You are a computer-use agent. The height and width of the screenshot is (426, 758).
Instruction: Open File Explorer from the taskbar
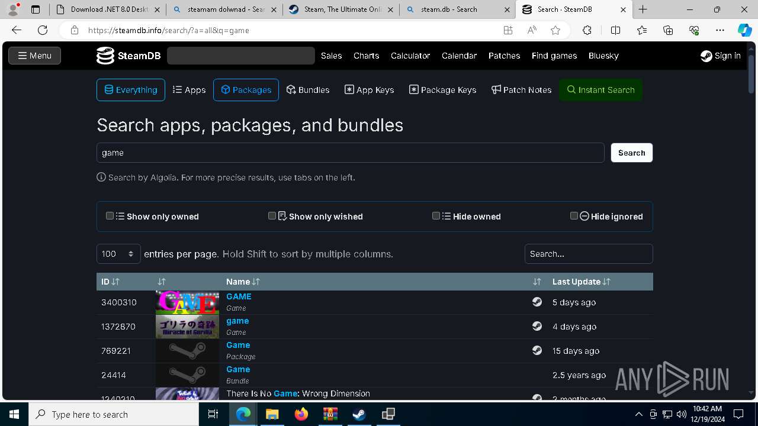click(x=272, y=414)
